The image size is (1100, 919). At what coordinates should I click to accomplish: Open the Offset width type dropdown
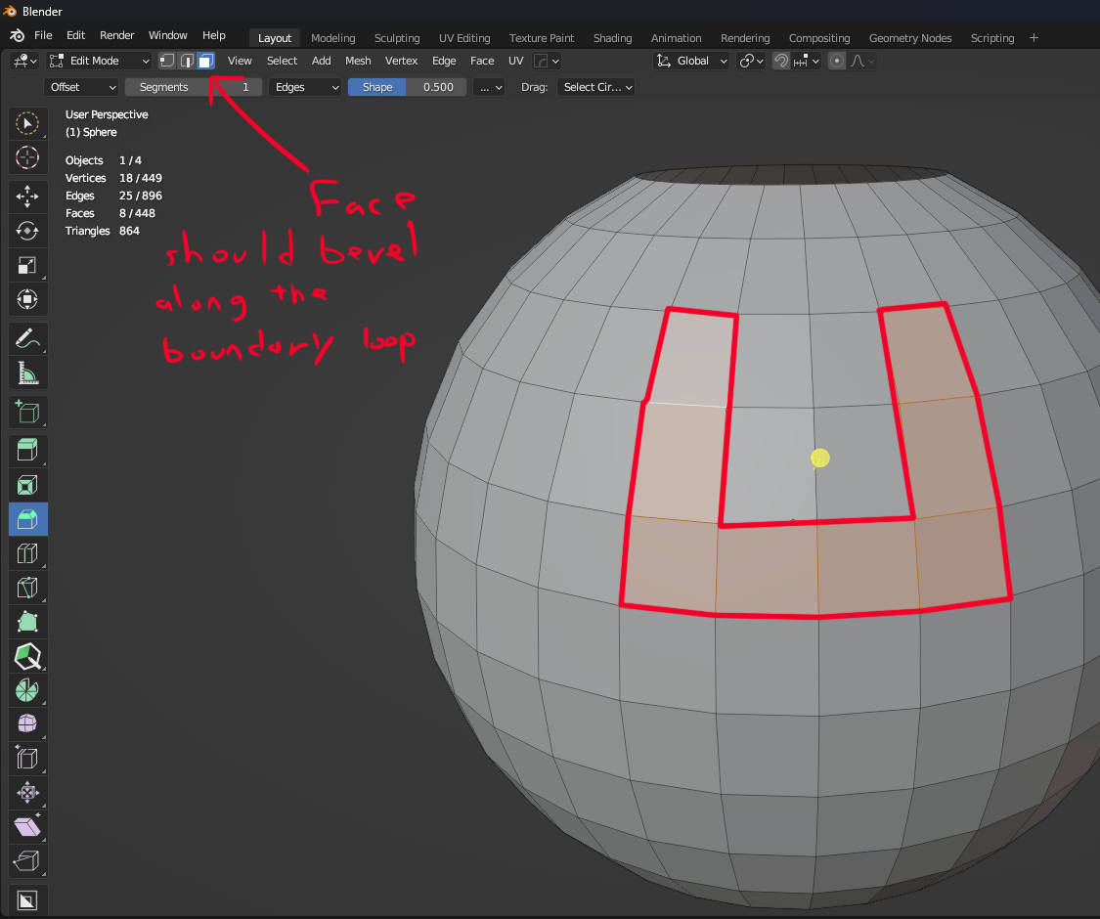(81, 87)
